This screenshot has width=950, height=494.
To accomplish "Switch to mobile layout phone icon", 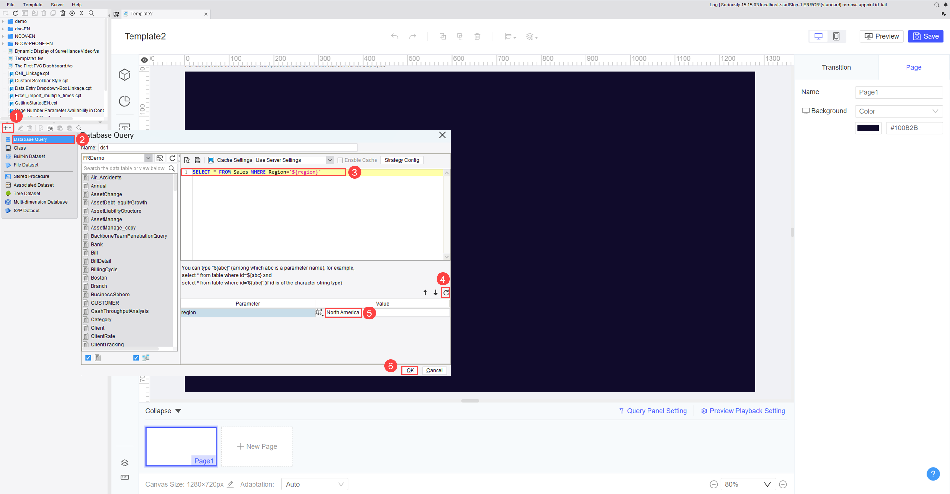I will pyautogui.click(x=836, y=36).
